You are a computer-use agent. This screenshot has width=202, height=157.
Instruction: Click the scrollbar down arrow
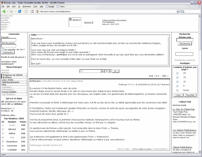(200, 152)
